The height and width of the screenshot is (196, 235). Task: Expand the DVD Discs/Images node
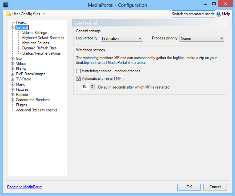click(13, 74)
